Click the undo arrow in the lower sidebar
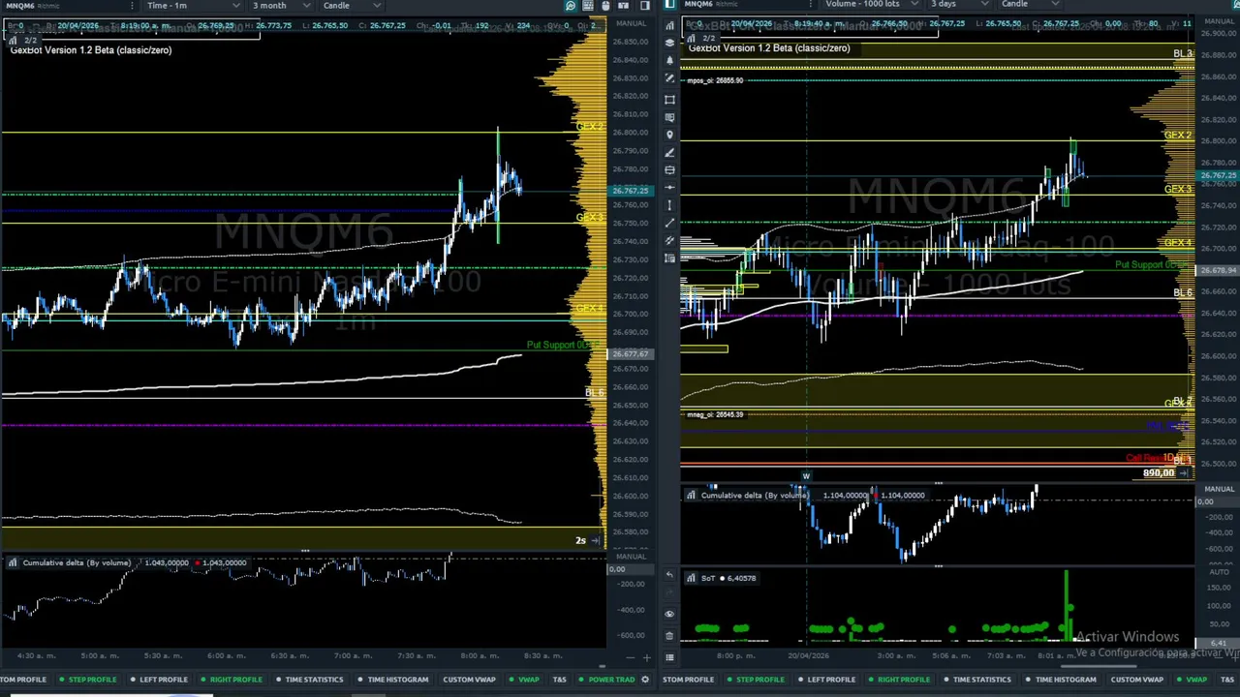 [669, 575]
